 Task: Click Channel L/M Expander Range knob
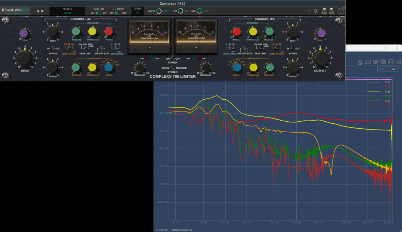(x=109, y=31)
